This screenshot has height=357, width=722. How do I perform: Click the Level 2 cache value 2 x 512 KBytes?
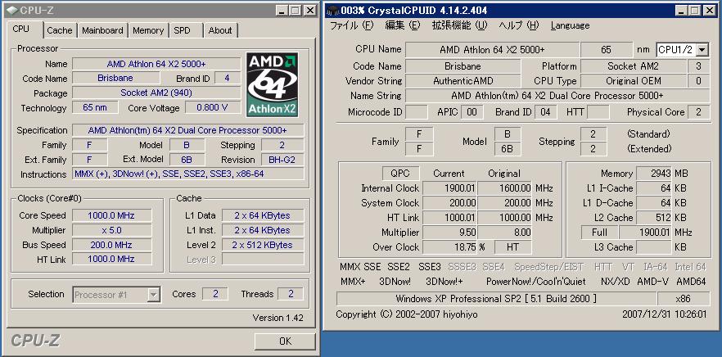(263, 245)
